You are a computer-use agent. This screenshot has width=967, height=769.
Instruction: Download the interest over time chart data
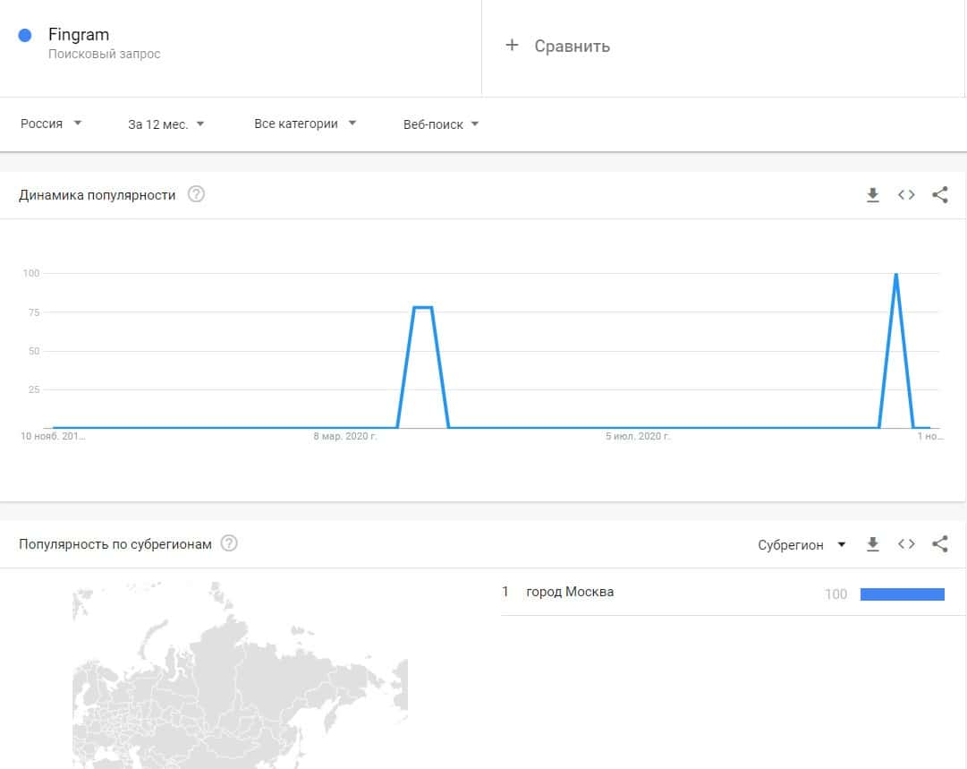(873, 195)
